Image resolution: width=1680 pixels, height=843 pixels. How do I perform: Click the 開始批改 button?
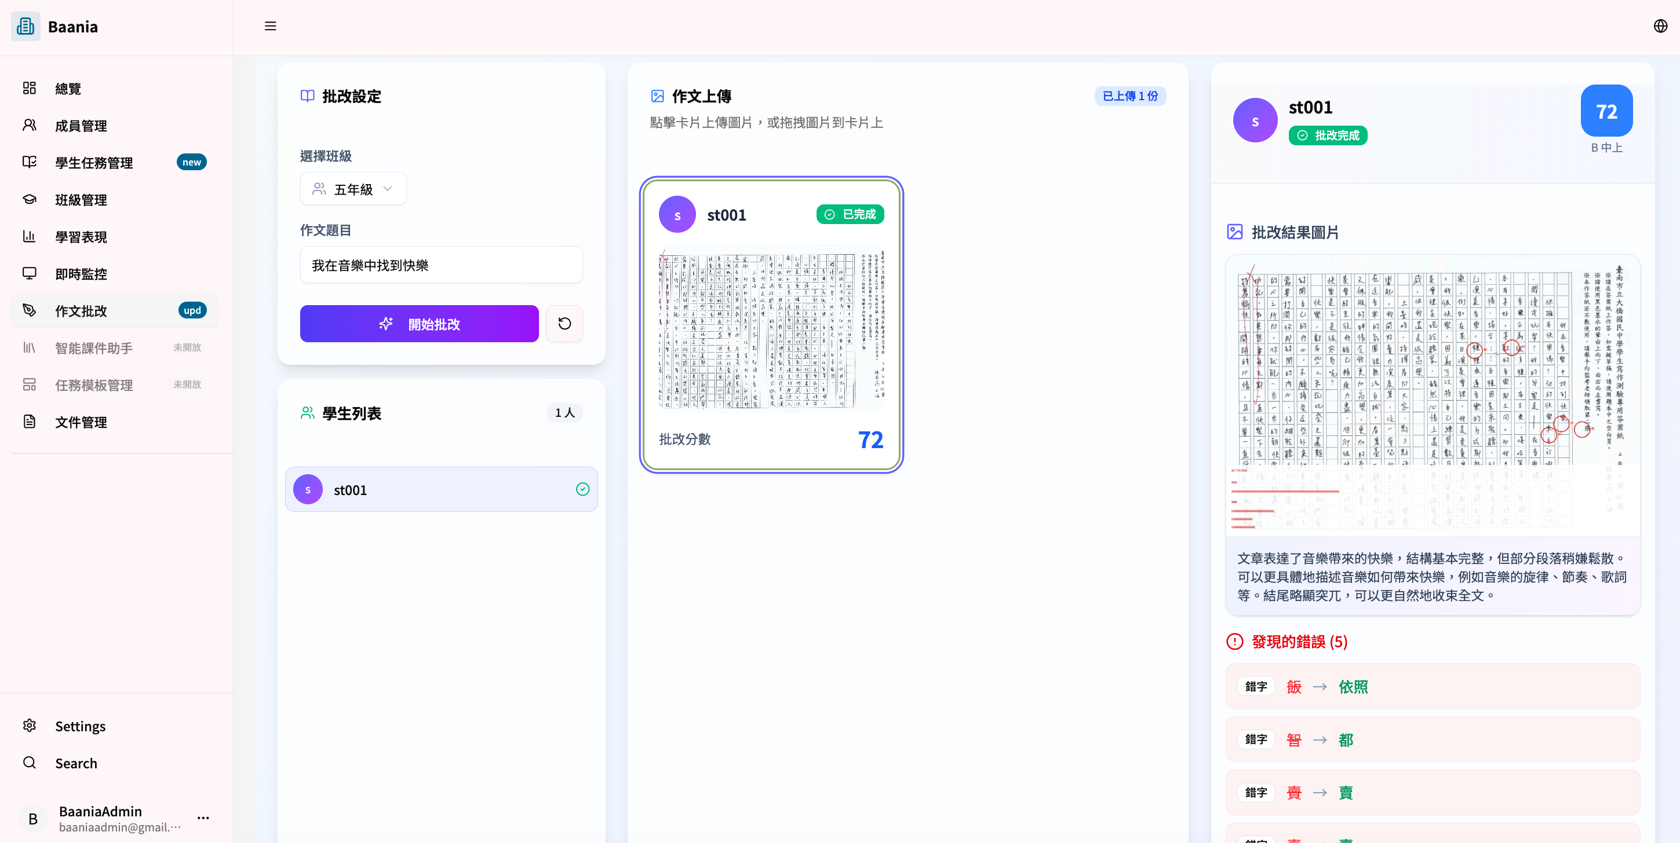pyautogui.click(x=418, y=323)
